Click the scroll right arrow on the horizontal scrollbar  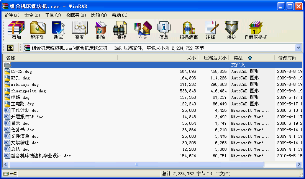(299, 164)
